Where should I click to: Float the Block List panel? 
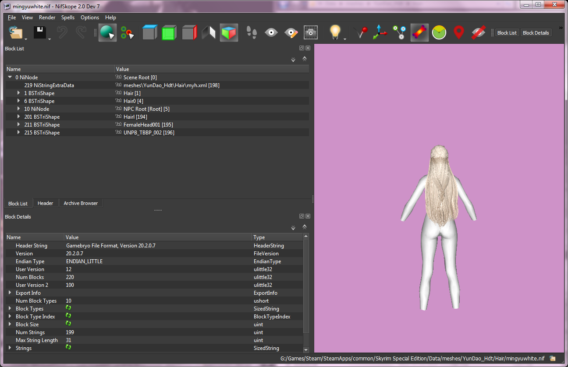pyautogui.click(x=302, y=48)
